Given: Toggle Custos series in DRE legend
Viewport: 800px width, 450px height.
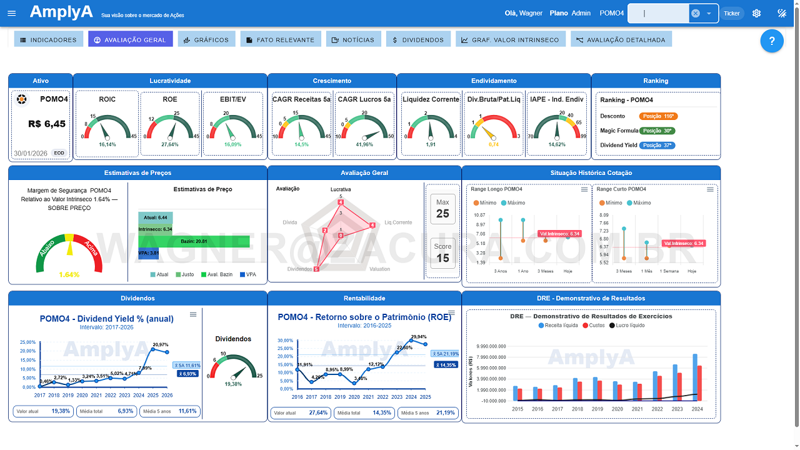Looking at the screenshot, I should tap(594, 325).
